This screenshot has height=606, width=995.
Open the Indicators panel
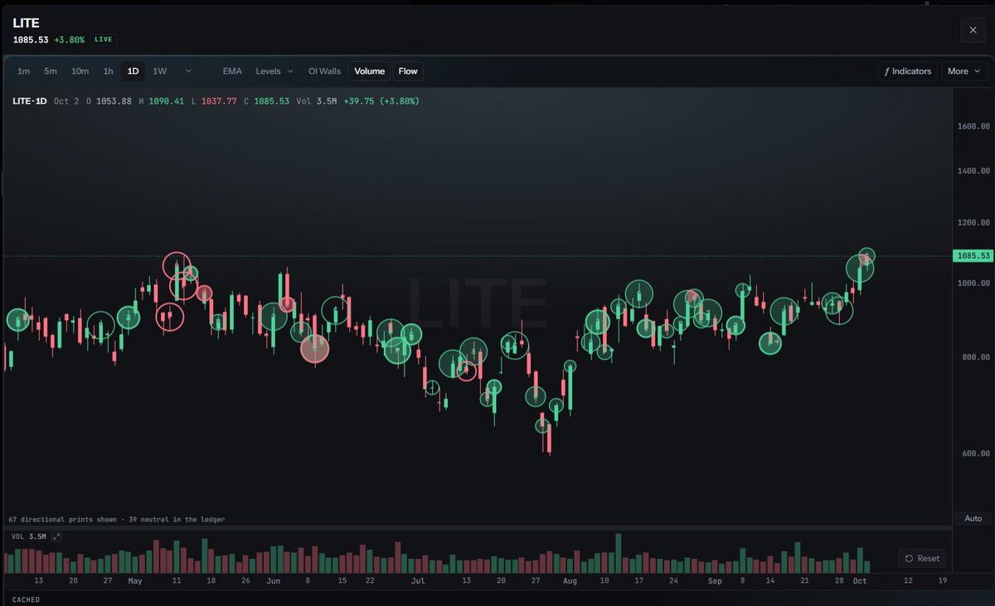908,71
